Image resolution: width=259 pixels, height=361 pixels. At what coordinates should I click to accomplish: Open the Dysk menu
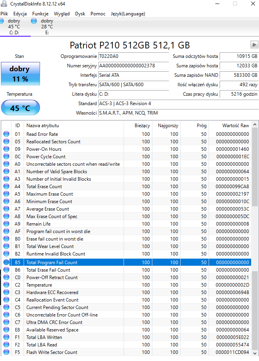tap(80, 14)
